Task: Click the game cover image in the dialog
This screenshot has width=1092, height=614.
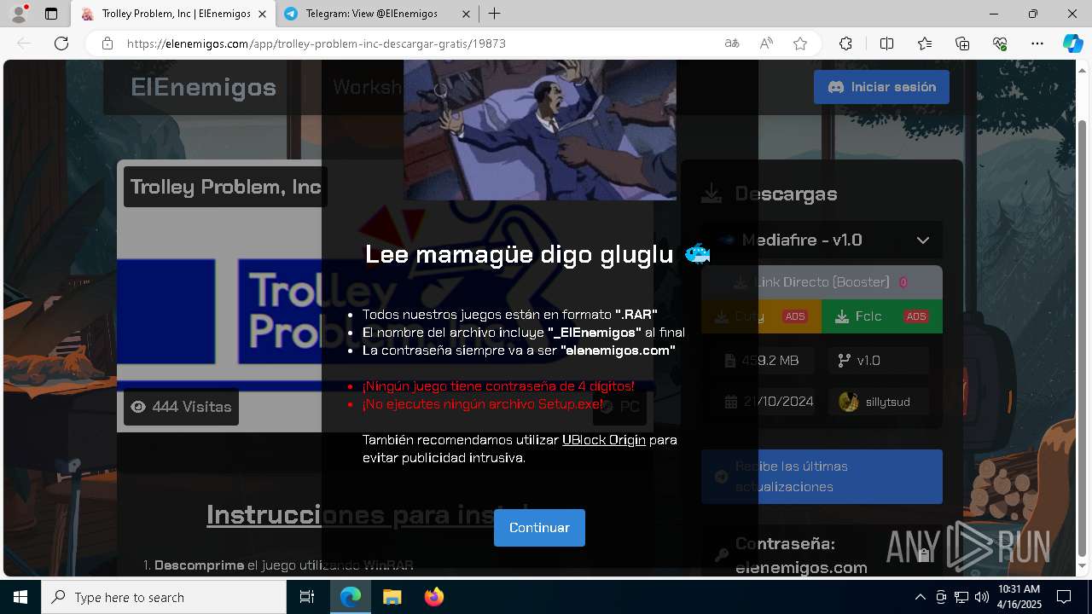Action: pyautogui.click(x=540, y=130)
